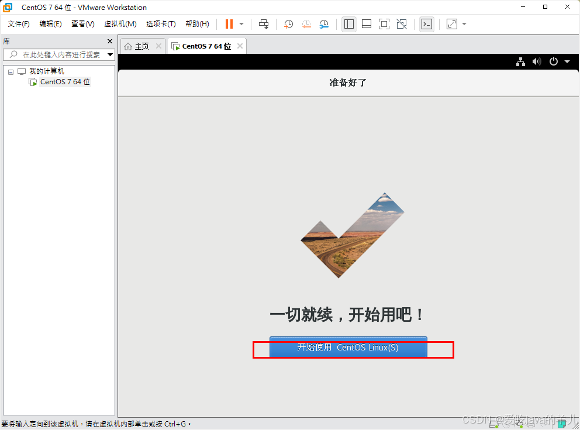The height and width of the screenshot is (430, 580).
Task: Toggle the library sidebar view
Action: 349,24
